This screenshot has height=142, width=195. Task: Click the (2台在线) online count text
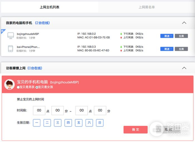pos(42,23)
